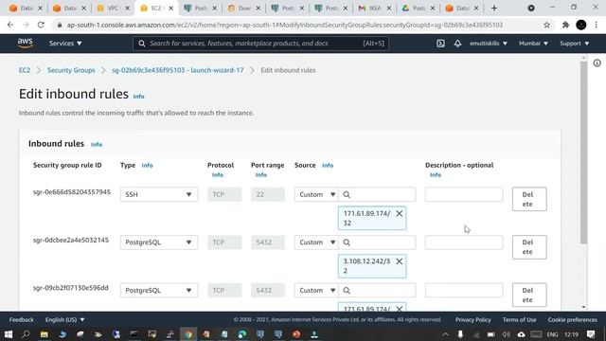Click Feedback in the footer
The image size is (606, 341).
coord(21,320)
